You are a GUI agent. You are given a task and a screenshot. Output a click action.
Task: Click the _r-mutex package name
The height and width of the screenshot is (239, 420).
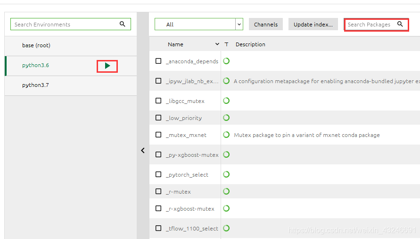[x=178, y=192]
